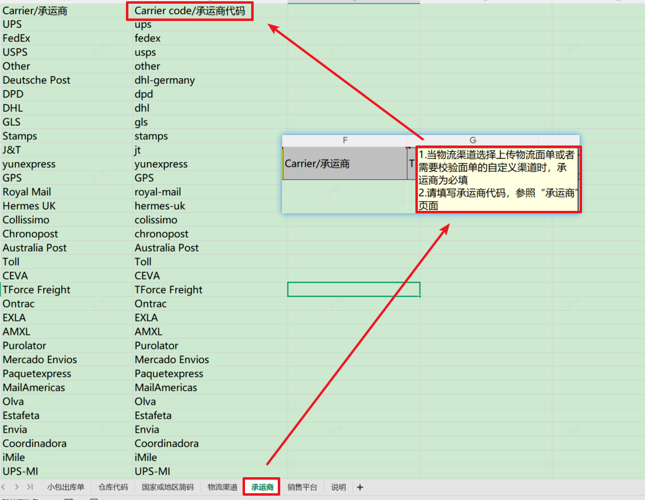
Task: Open the 国家或地区简码 sheet tab
Action: (167, 487)
